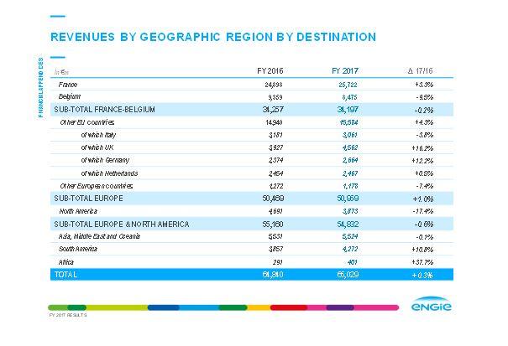Click the 'TOTAL' row label

(65, 275)
